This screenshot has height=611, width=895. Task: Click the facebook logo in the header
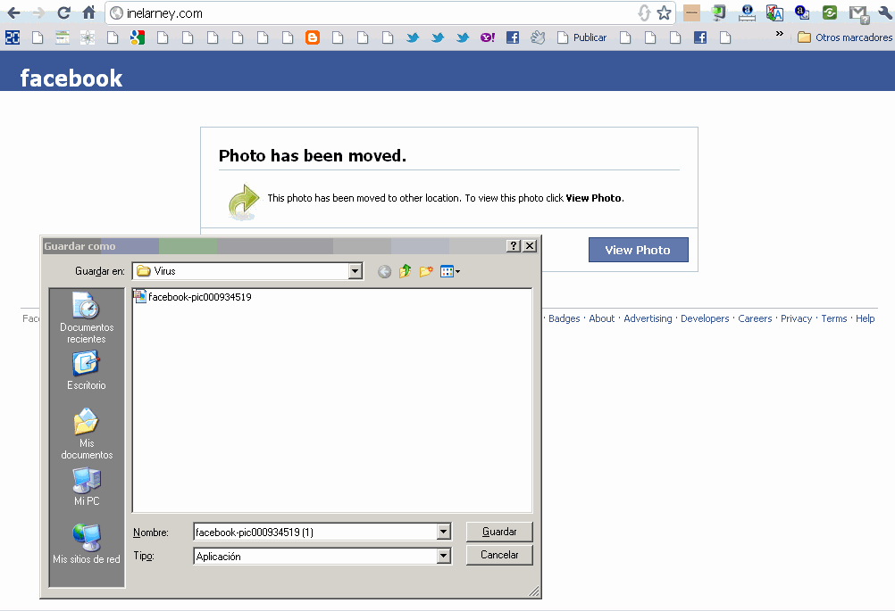(71, 78)
